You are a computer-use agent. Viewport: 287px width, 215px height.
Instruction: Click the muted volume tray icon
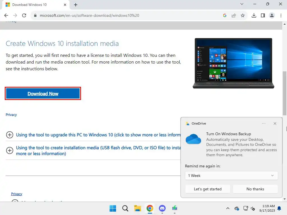tap(253, 208)
